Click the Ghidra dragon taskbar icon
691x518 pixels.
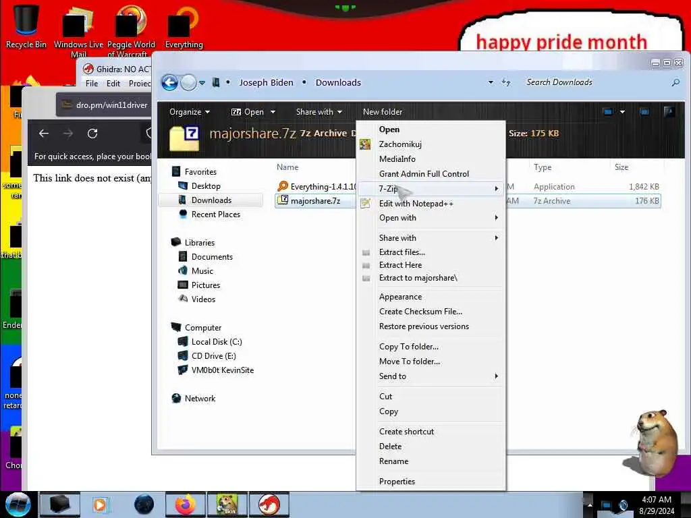point(269,505)
